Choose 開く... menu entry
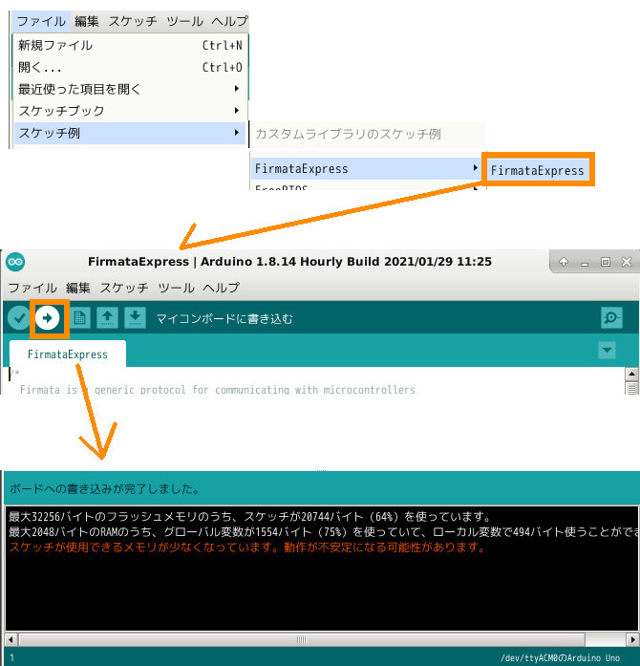This screenshot has width=640, height=666. coord(130,67)
